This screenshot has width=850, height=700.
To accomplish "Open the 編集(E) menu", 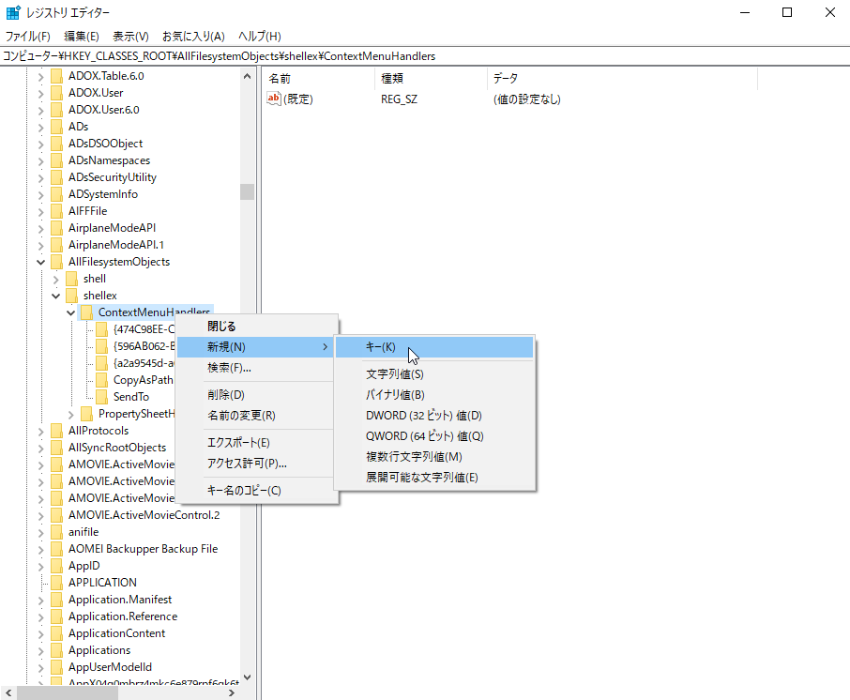I will pyautogui.click(x=82, y=37).
